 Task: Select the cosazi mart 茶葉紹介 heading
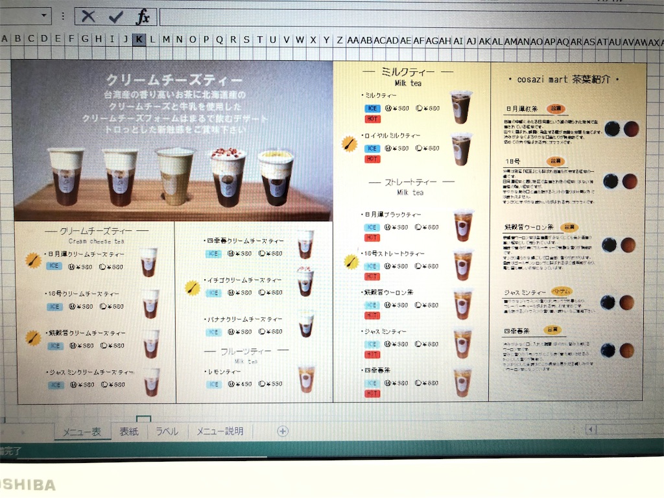tap(563, 79)
